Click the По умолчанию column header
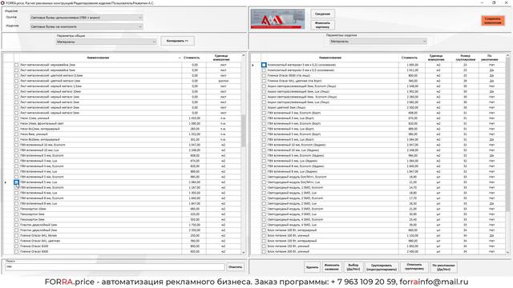 490,58
